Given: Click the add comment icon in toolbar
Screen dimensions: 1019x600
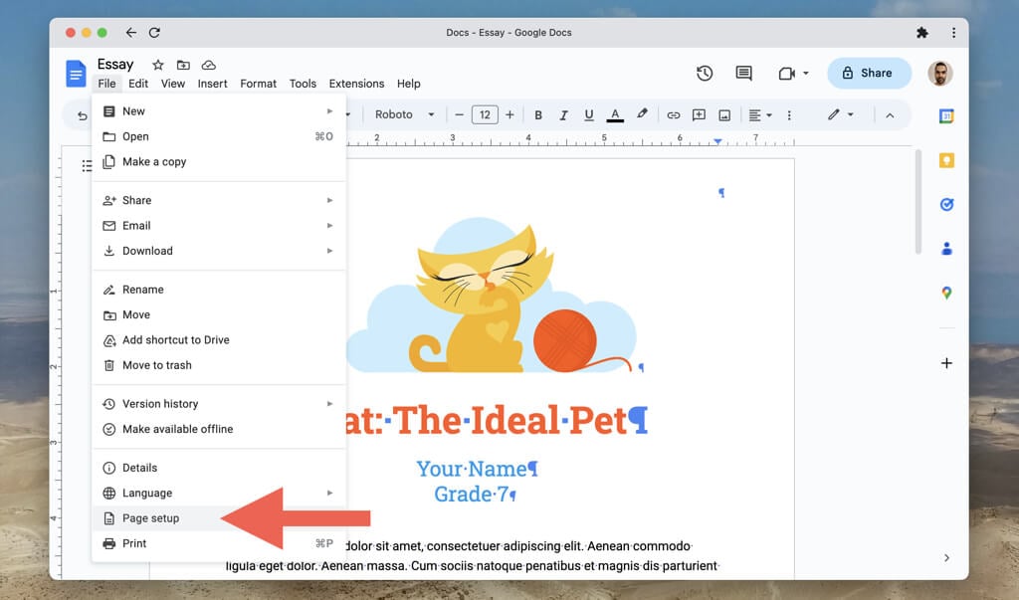Looking at the screenshot, I should 699,115.
